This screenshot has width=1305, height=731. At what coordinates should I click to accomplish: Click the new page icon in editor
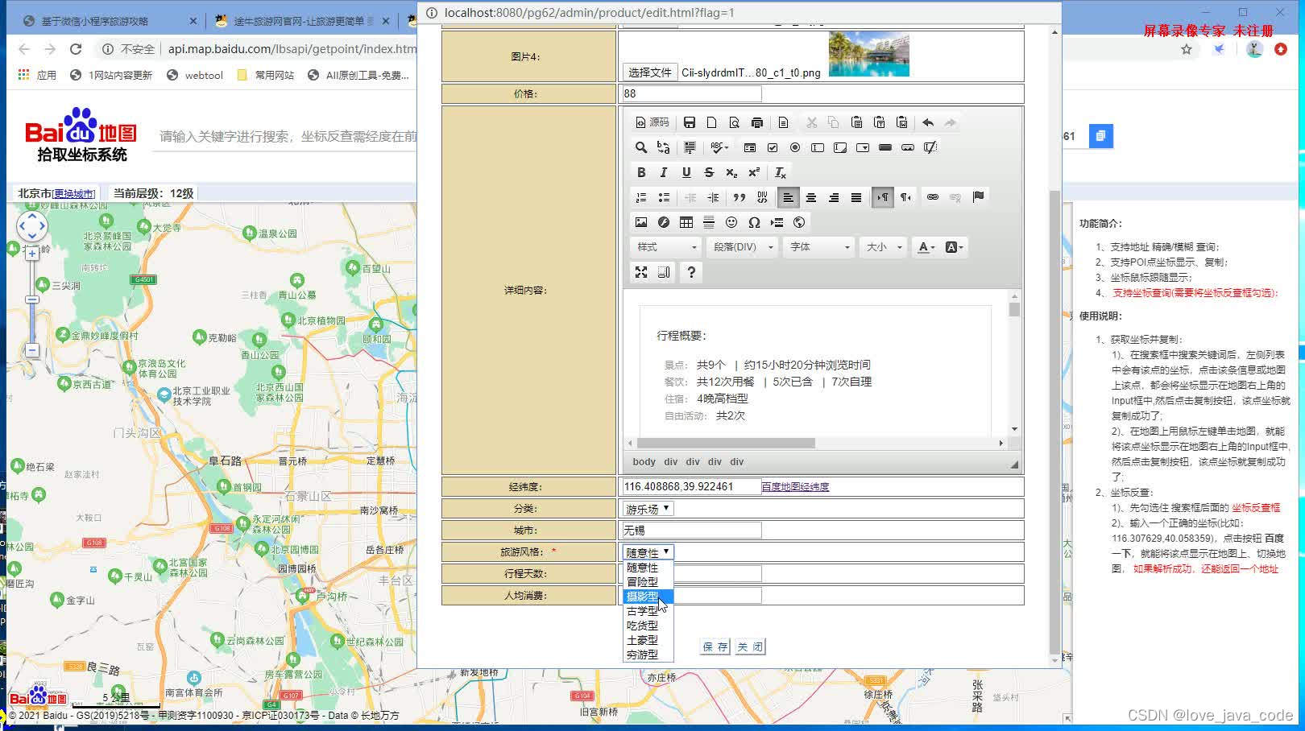pyautogui.click(x=711, y=122)
